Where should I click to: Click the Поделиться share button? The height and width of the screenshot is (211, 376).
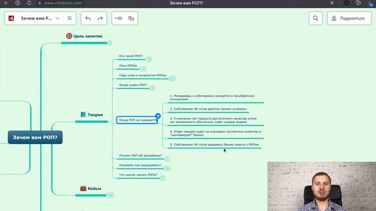349,18
